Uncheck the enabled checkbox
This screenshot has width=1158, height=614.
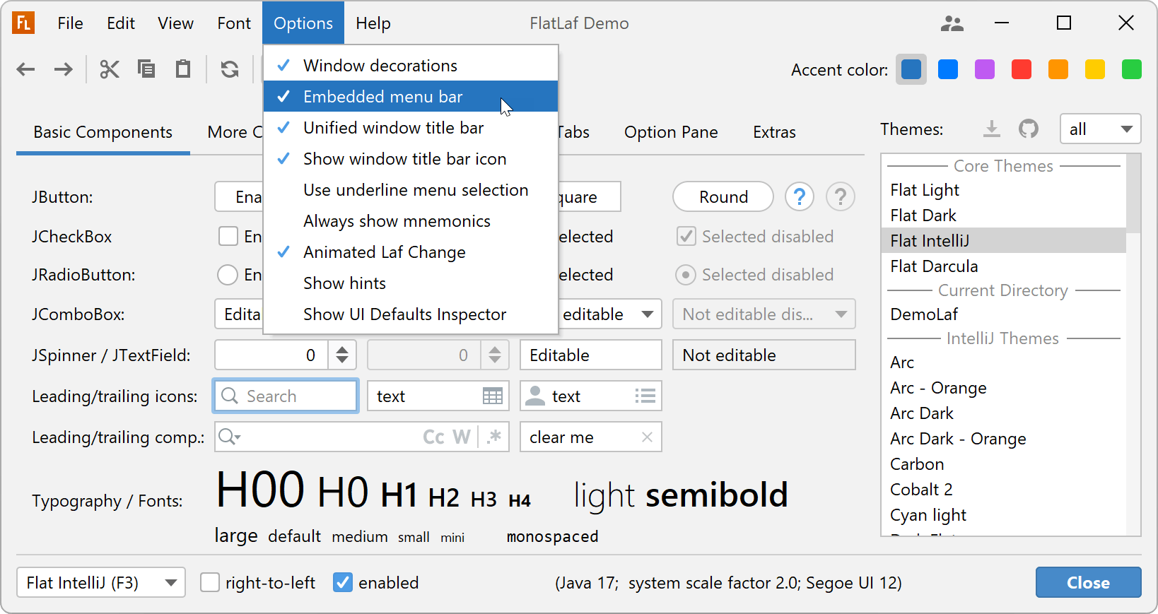point(343,583)
